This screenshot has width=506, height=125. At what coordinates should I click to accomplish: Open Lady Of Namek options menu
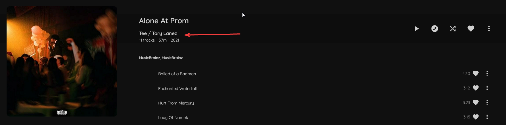tap(487, 117)
